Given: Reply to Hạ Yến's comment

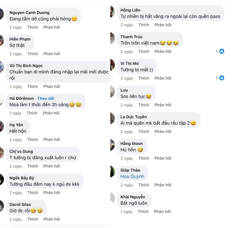Looking at the screenshot, I should pos(52,139).
